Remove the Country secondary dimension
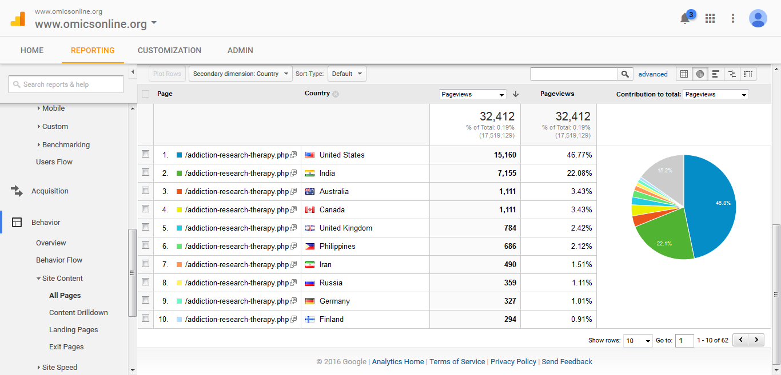This screenshot has width=781, height=375. tap(336, 94)
